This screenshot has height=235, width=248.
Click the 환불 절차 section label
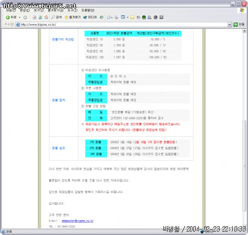point(59,100)
